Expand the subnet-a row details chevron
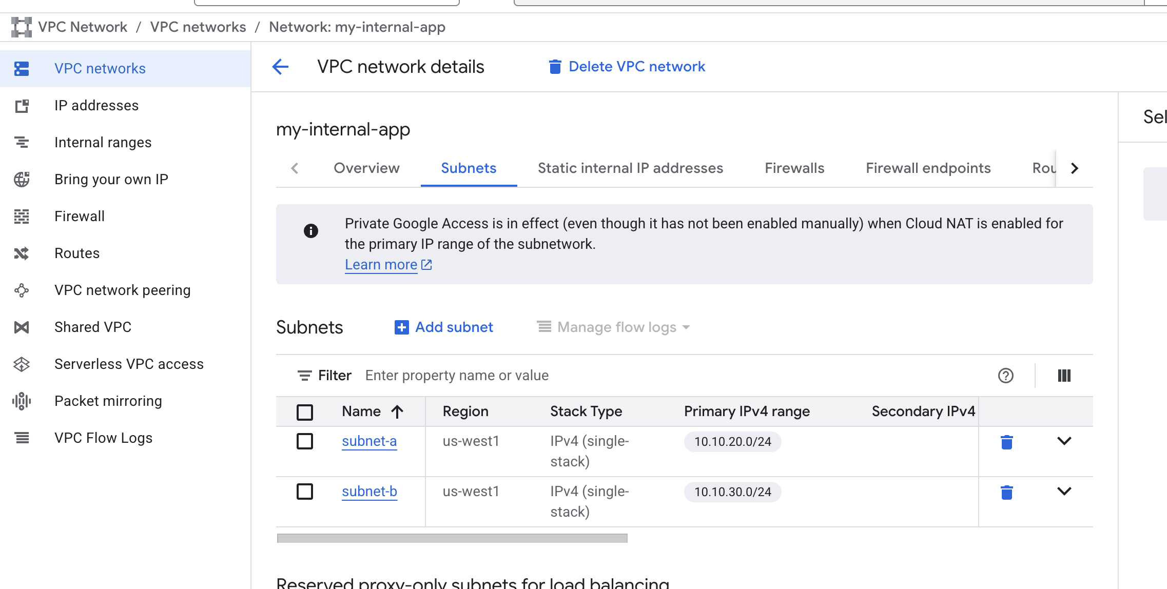The width and height of the screenshot is (1167, 589). (1064, 441)
